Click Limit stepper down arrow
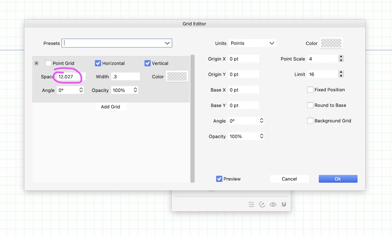The width and height of the screenshot is (392, 237). pos(341,76)
